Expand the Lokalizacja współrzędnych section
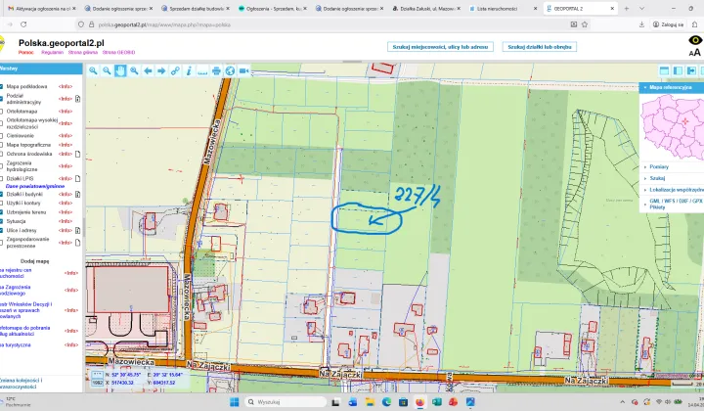The height and width of the screenshot is (411, 704). [676, 189]
